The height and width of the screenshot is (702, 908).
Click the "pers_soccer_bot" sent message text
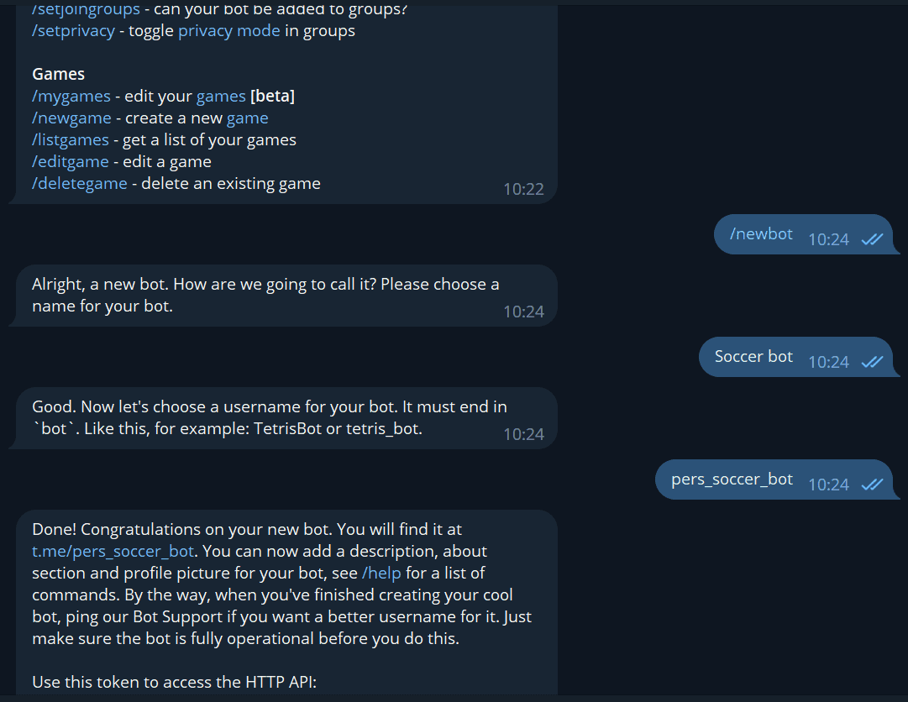click(732, 479)
